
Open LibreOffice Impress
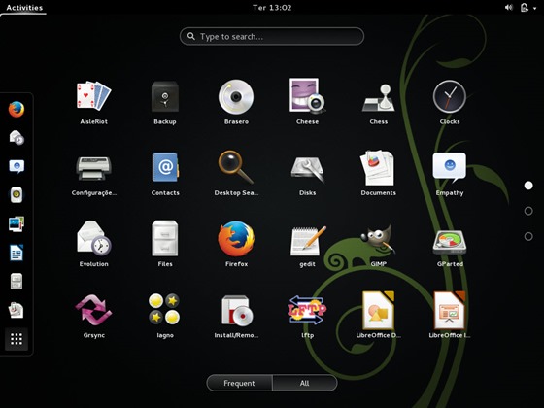[x=450, y=310]
